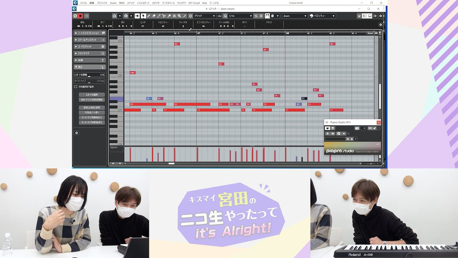Open MIDI menu
The image size is (458, 258).
[122, 3]
